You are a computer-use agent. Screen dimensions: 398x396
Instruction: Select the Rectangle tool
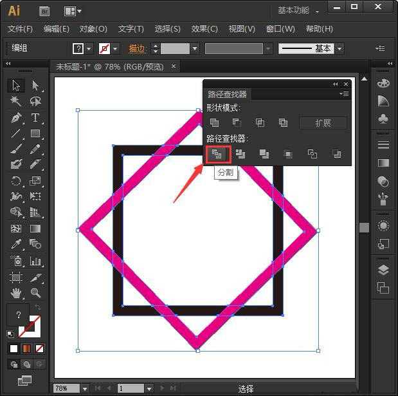pyautogui.click(x=35, y=133)
